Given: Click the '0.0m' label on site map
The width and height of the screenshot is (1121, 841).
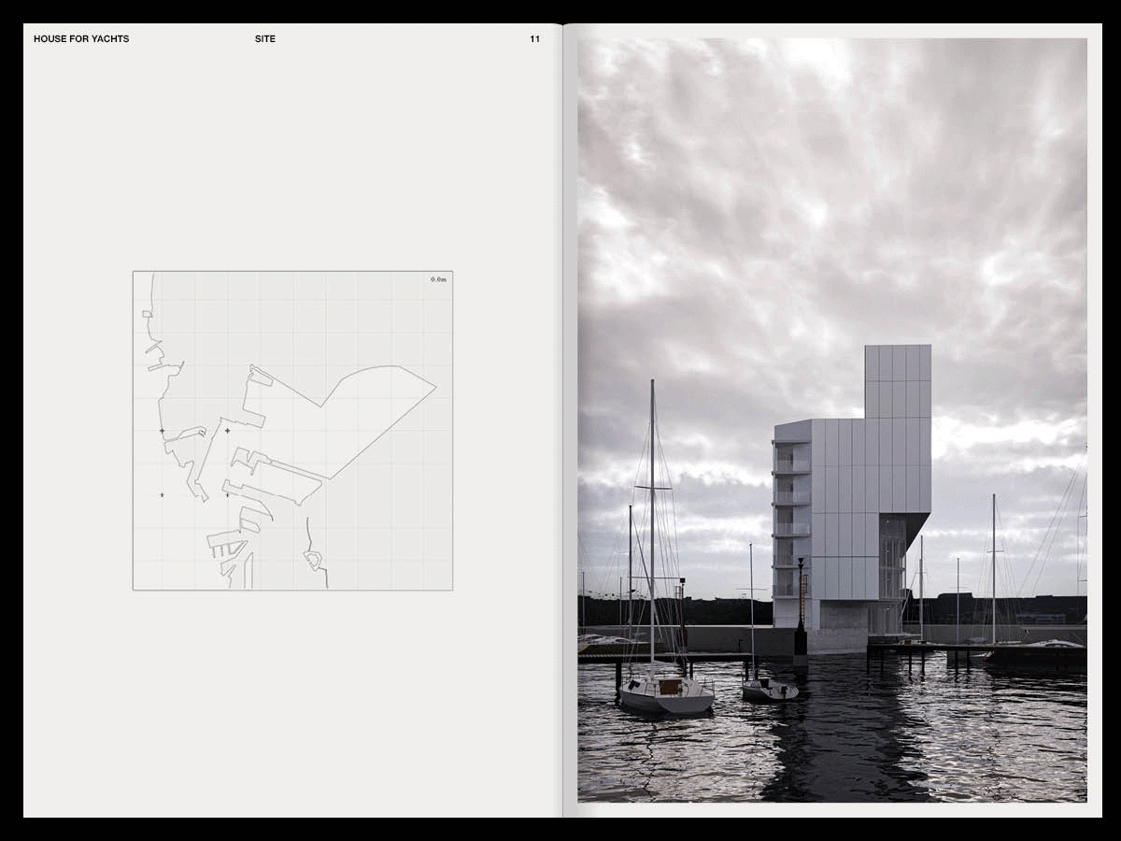Looking at the screenshot, I should click(438, 279).
